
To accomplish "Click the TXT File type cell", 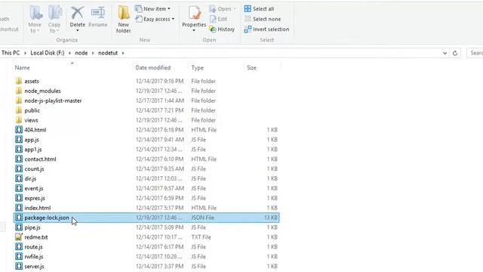I will tap(202, 237).
